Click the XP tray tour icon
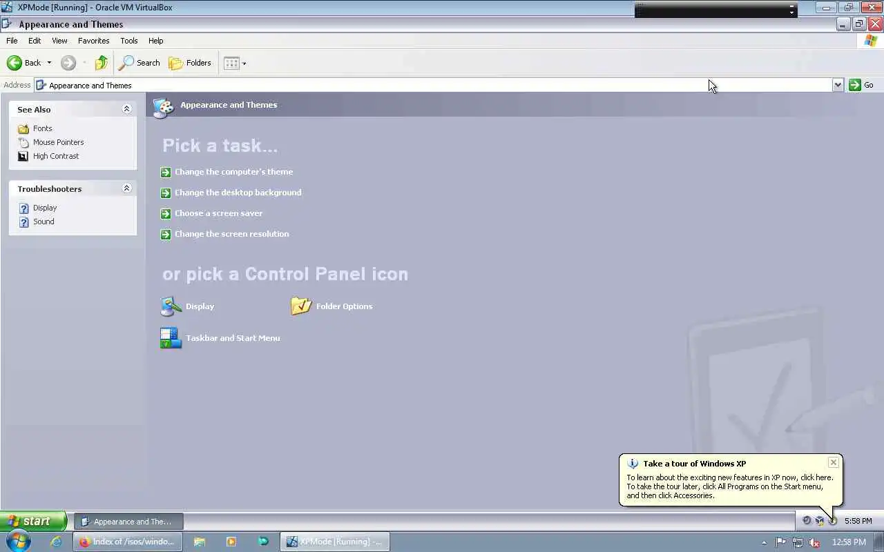This screenshot has height=552, width=884. pos(833,521)
